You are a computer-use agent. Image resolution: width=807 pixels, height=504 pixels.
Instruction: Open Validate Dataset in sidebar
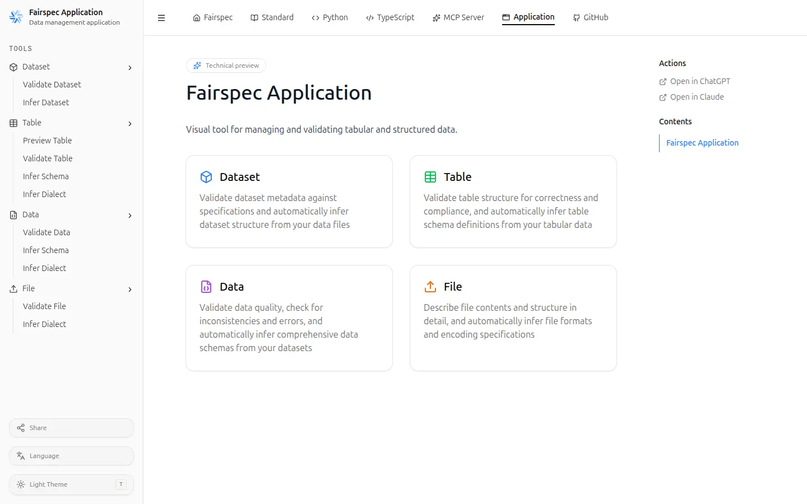[x=52, y=85]
